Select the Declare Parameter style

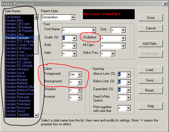(x=19, y=101)
